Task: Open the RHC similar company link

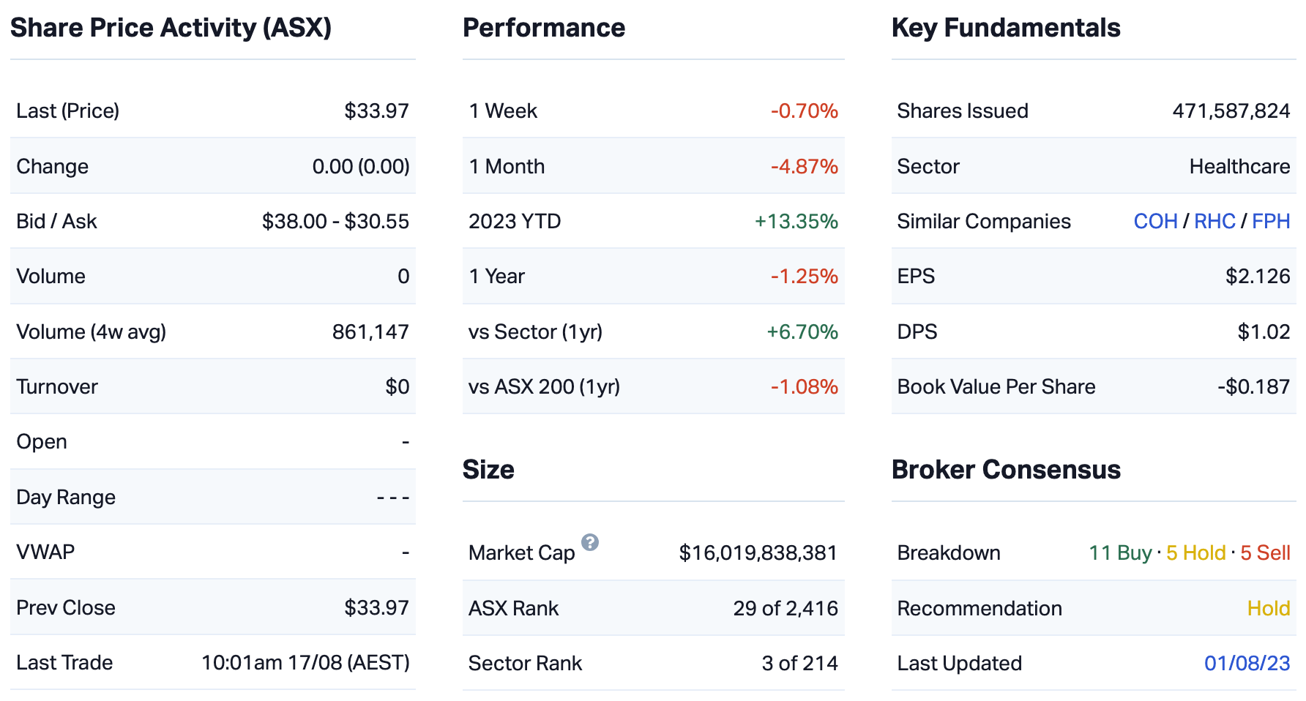Action: click(1214, 221)
